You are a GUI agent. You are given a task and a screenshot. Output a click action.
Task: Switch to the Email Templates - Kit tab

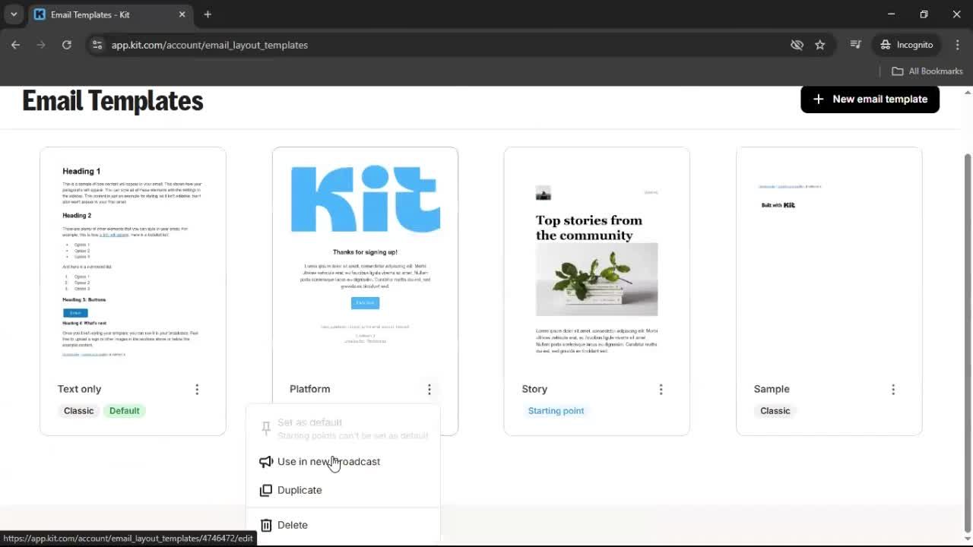coord(106,14)
